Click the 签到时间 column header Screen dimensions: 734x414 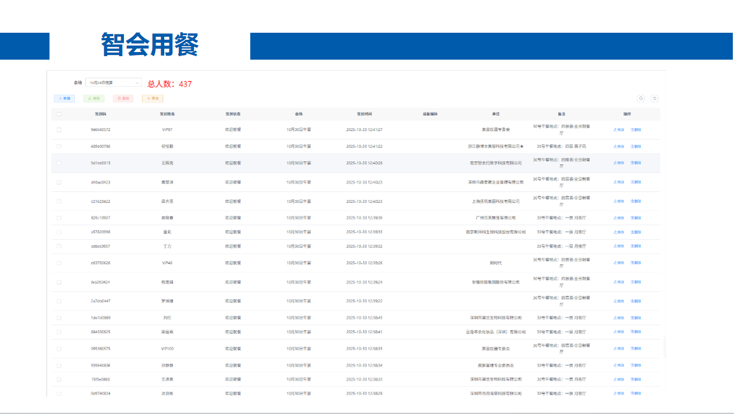(365, 114)
